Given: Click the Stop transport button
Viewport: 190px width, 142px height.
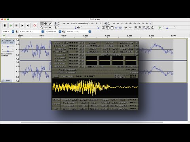Looking at the screenshot, I should tap(16, 26).
